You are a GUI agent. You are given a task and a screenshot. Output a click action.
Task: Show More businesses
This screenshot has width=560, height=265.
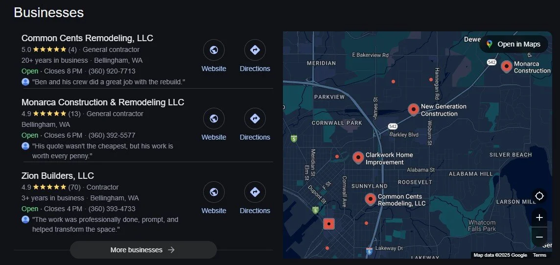(143, 250)
